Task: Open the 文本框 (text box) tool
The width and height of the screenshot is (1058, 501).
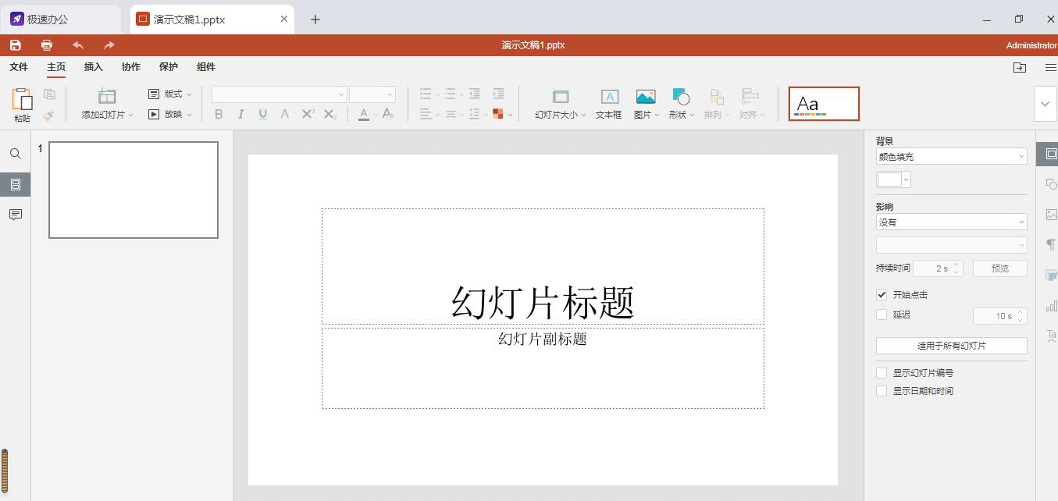Action: pos(608,104)
